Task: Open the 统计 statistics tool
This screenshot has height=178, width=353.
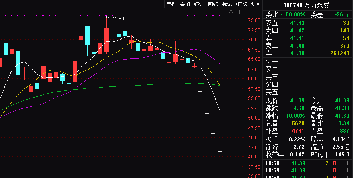Action: [199, 4]
